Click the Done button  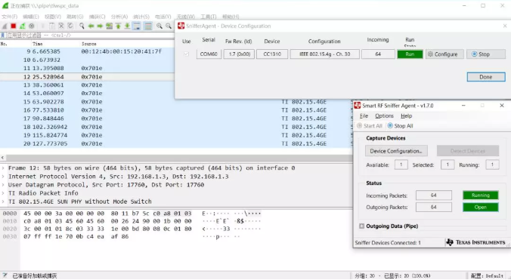point(486,77)
